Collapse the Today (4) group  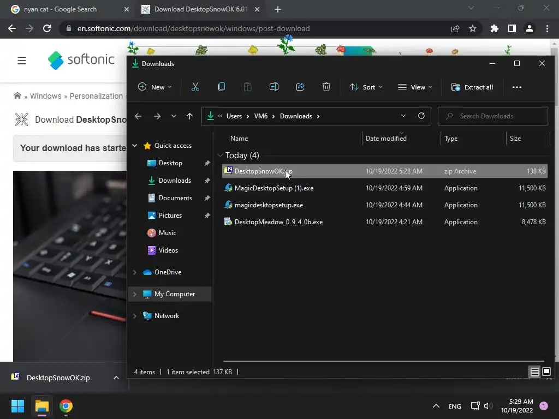tap(220, 155)
